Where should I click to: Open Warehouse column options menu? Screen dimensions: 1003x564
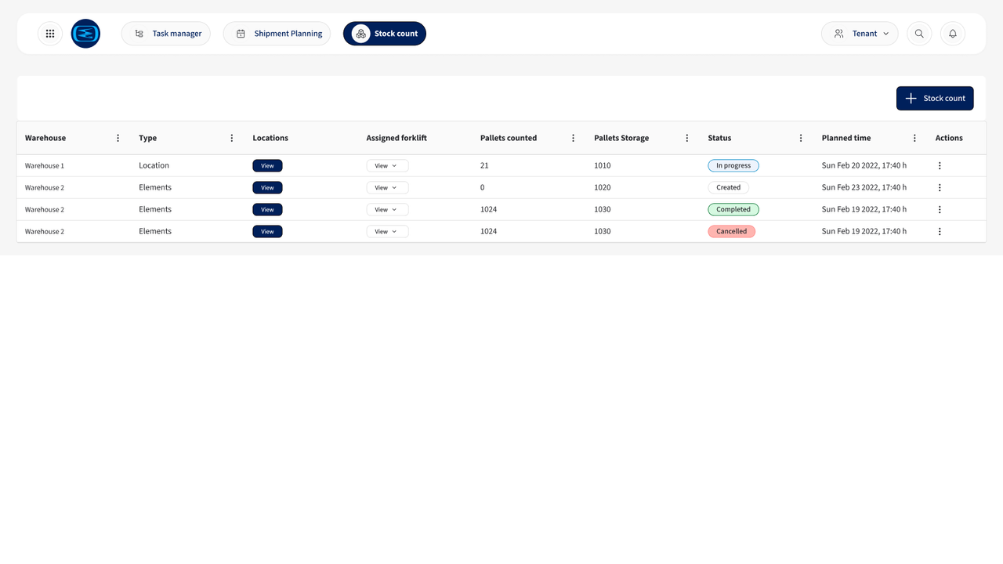(118, 138)
